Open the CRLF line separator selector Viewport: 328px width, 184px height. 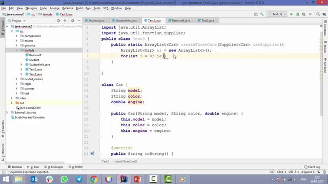coord(281,172)
